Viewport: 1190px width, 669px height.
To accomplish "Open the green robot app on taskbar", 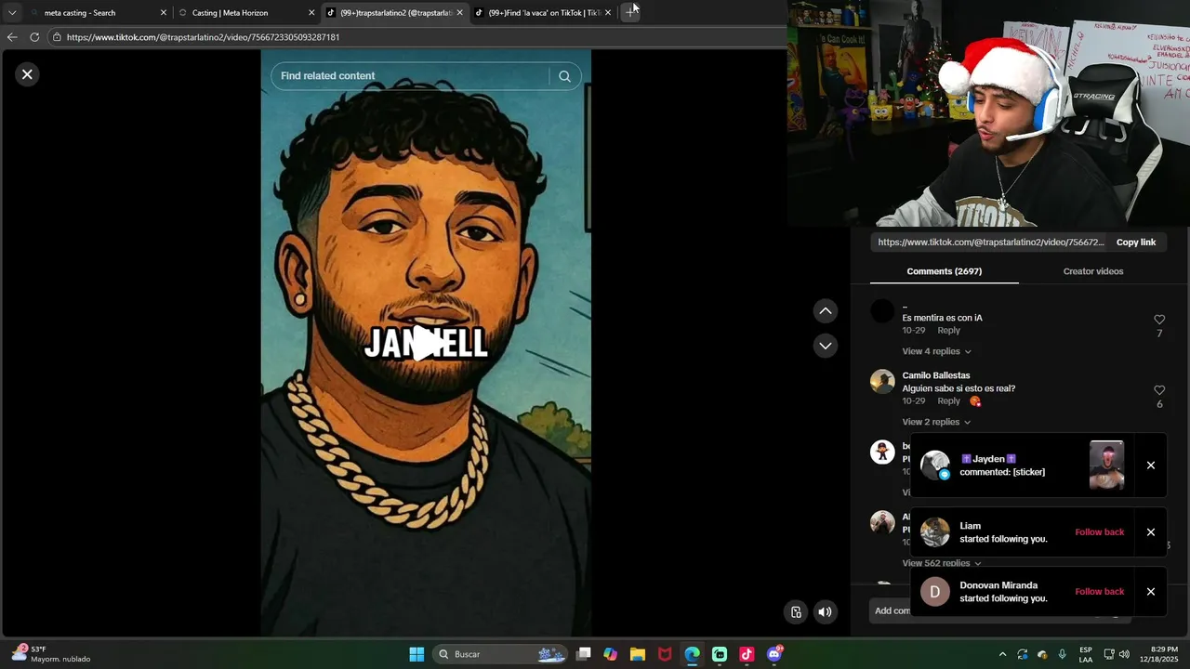I will (x=720, y=654).
